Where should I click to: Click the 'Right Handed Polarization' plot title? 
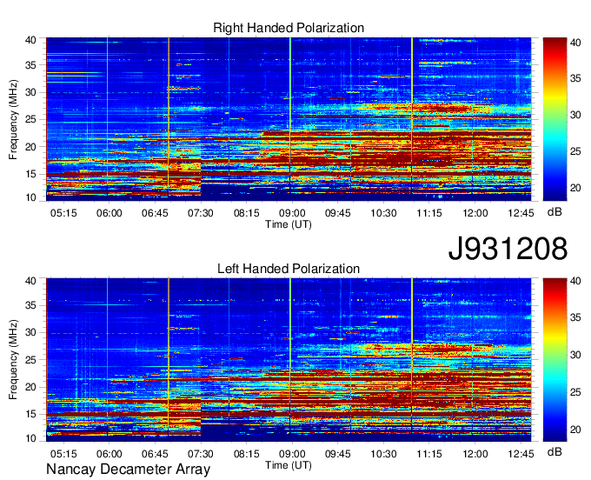(x=289, y=28)
